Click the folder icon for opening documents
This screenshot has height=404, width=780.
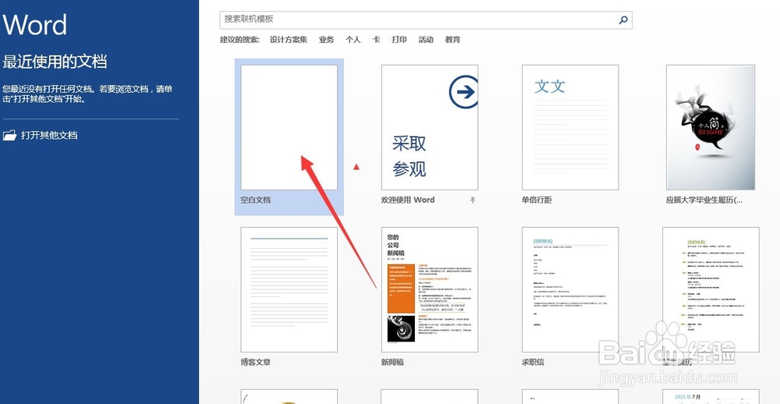9,136
